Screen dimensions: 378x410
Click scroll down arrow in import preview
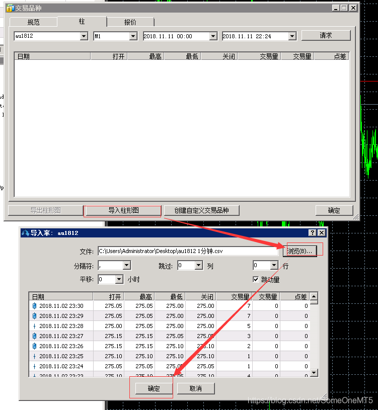click(314, 372)
